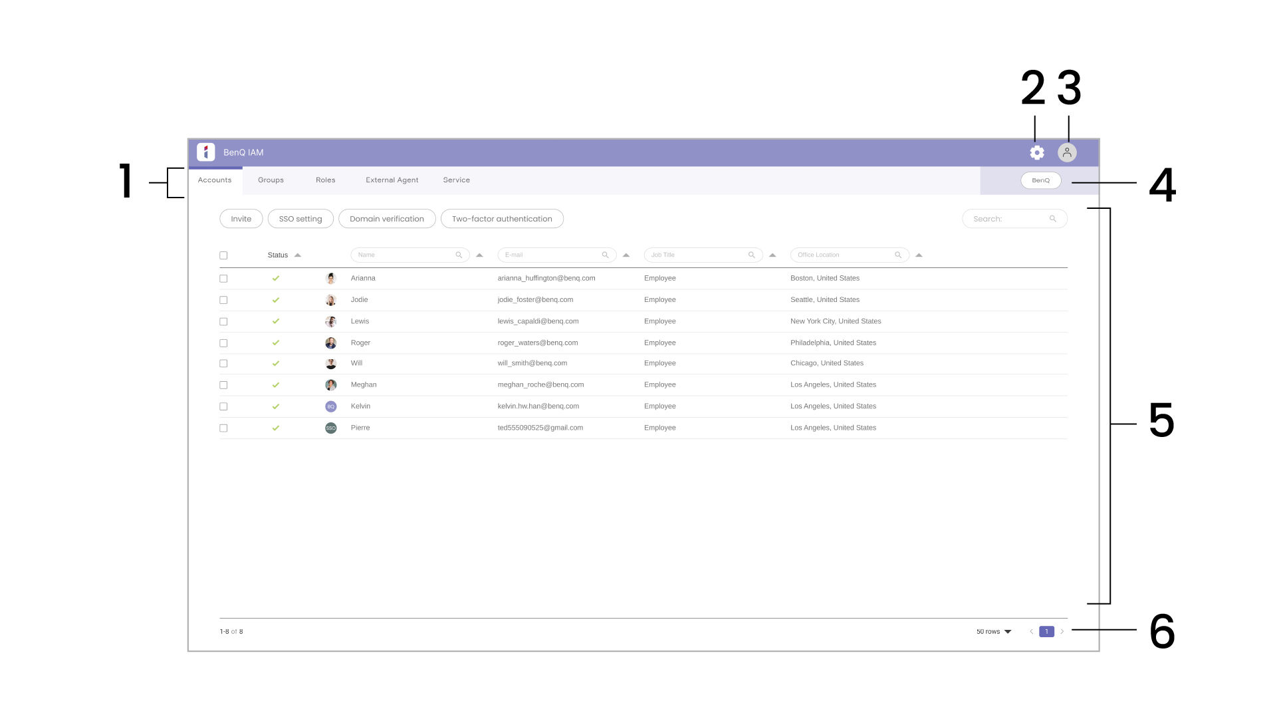Screen dimensions: 1277x719
Task: Select the checkbox next to Kelvin
Action: (x=223, y=406)
